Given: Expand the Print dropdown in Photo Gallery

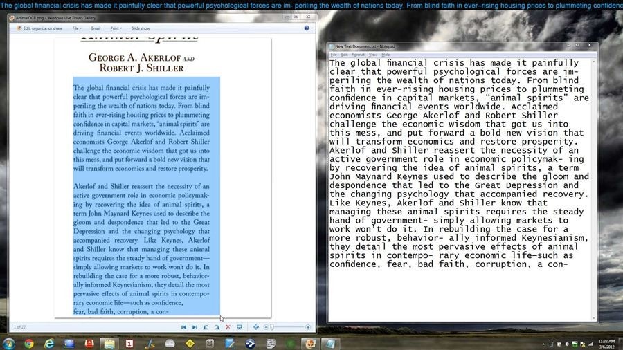Looking at the screenshot, I should click(x=116, y=28).
